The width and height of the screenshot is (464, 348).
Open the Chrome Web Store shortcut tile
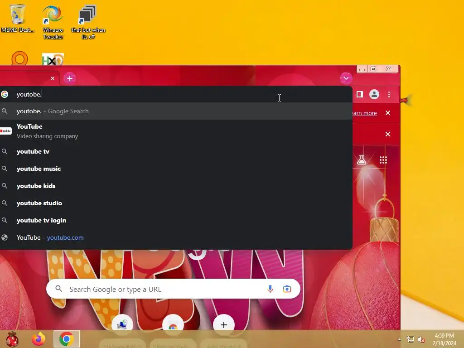tap(173, 325)
